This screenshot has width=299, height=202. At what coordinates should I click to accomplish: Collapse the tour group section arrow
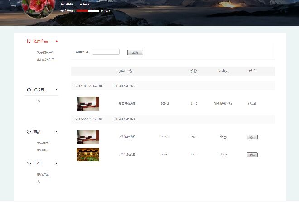tap(57, 90)
